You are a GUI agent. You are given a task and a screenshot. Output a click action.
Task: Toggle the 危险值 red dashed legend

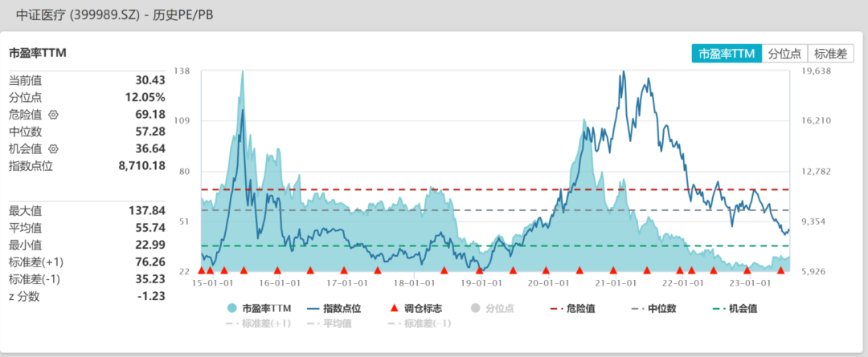[x=576, y=308]
